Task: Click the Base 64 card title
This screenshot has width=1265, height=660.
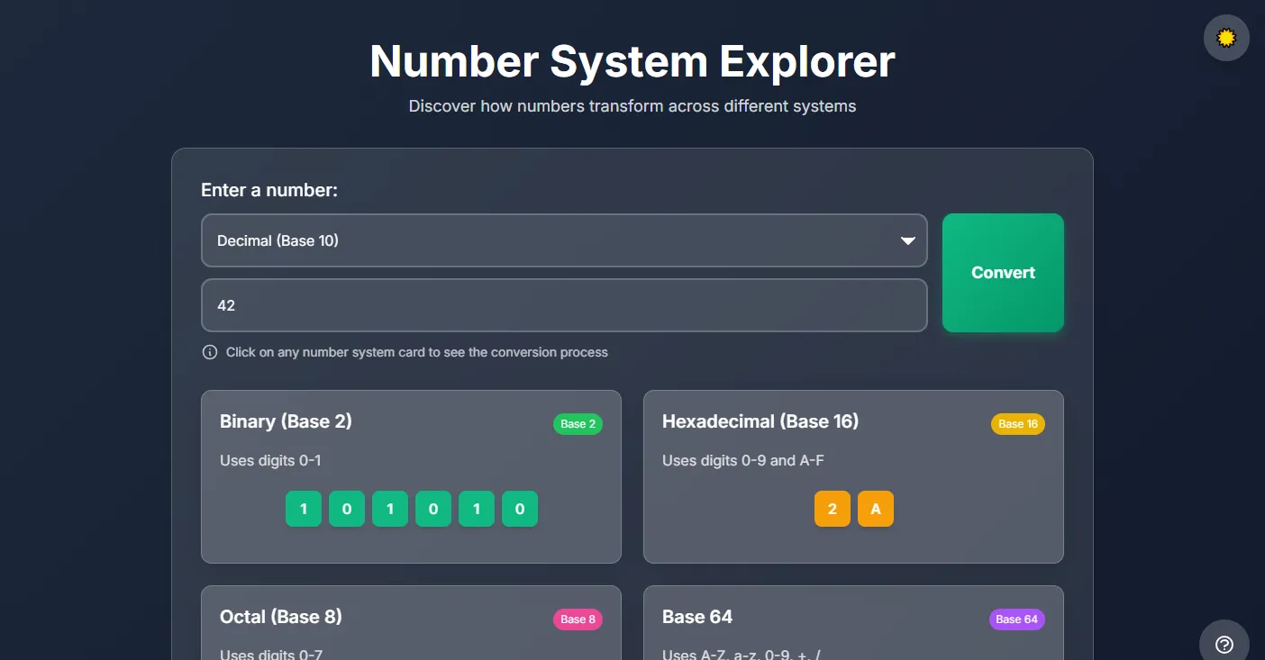Action: (x=697, y=617)
